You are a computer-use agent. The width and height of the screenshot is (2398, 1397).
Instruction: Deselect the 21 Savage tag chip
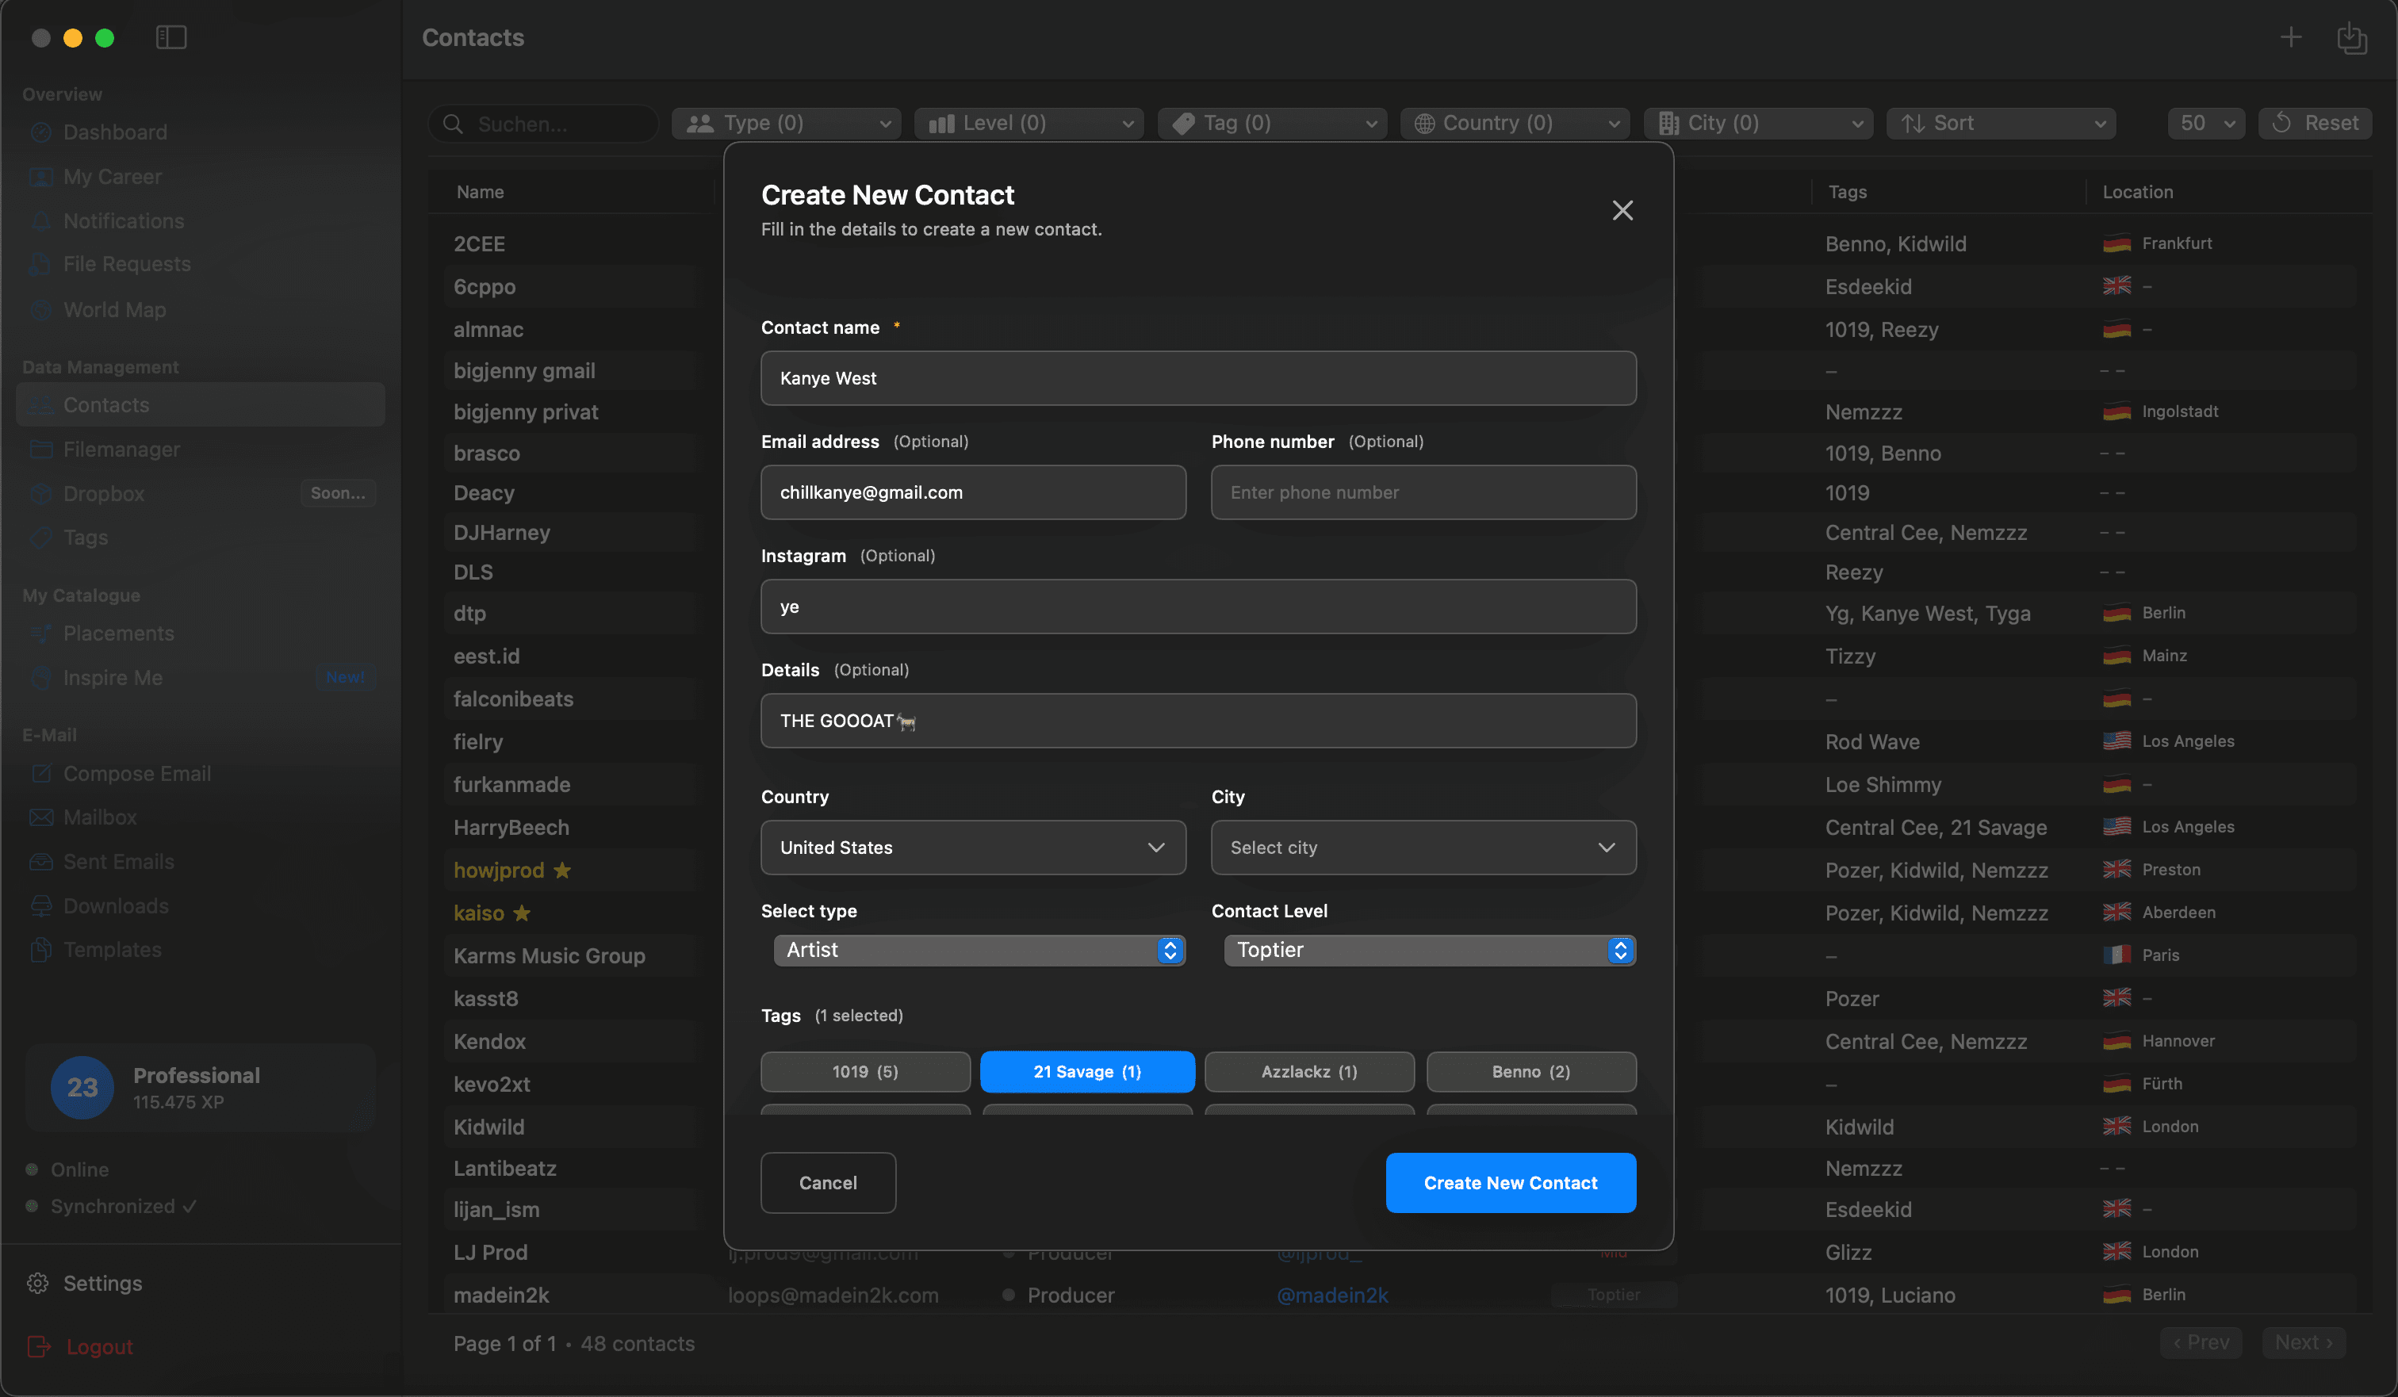1086,1072
